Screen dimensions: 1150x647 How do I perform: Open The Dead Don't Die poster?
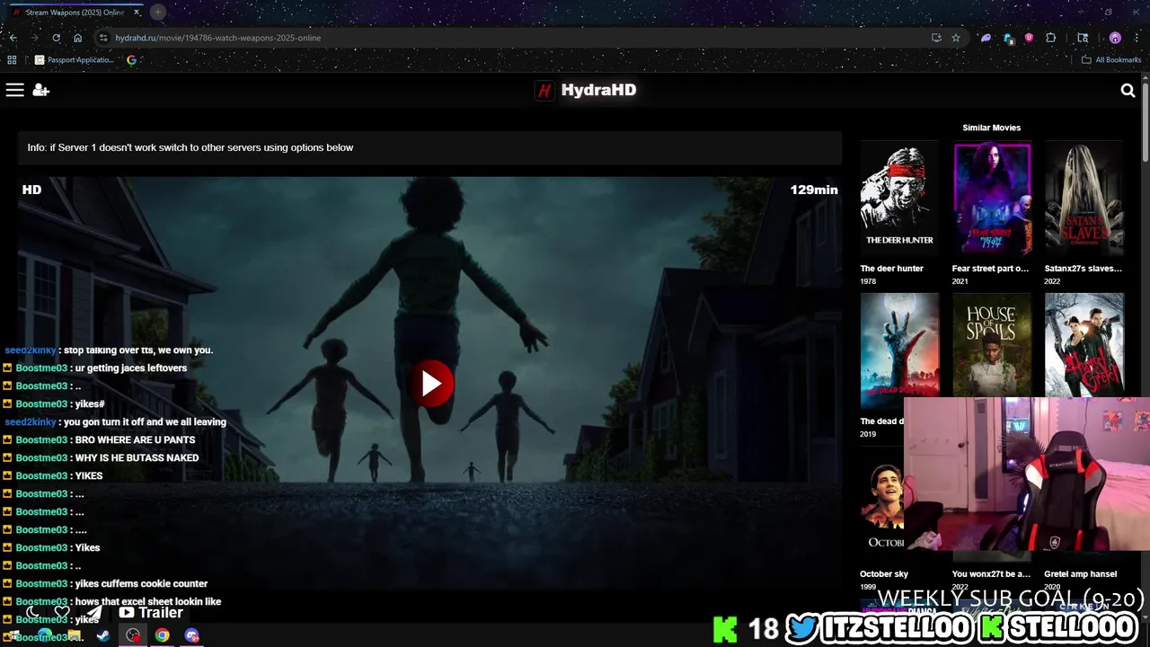pyautogui.click(x=899, y=350)
